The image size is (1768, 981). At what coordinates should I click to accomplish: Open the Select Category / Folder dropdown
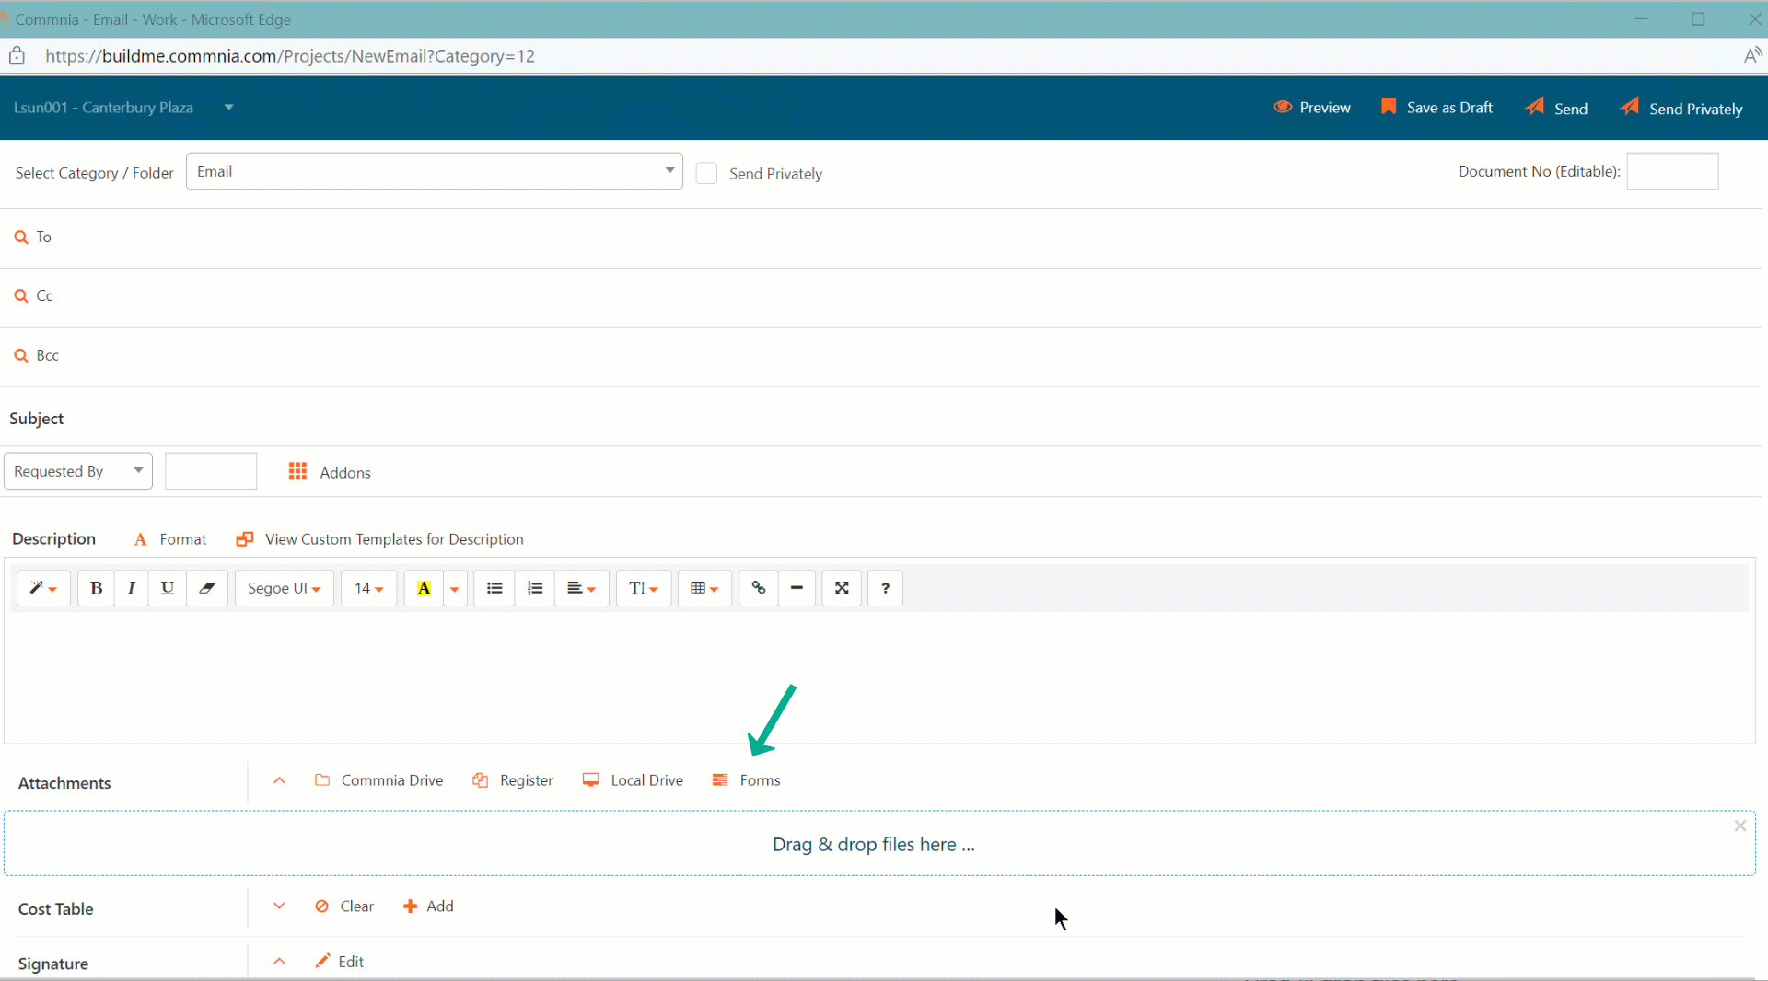coord(434,171)
